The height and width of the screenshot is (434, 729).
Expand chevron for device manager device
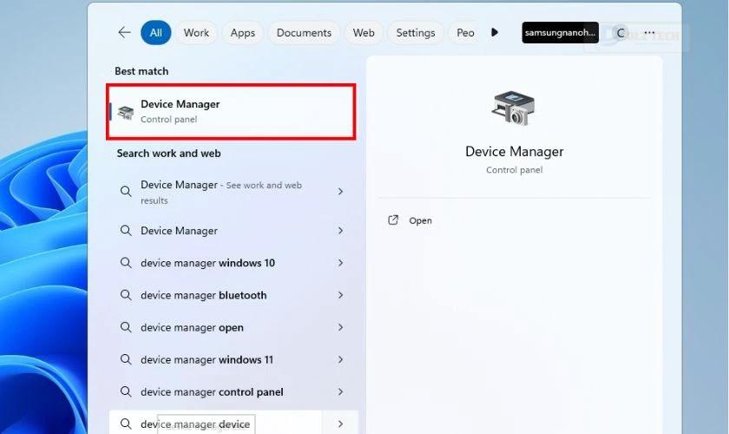tap(340, 424)
